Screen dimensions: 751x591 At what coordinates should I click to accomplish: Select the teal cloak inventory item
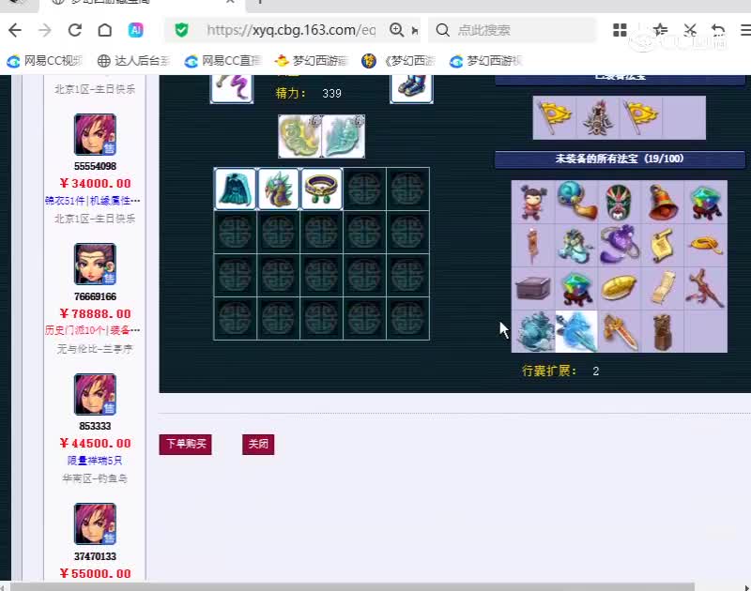(x=236, y=189)
